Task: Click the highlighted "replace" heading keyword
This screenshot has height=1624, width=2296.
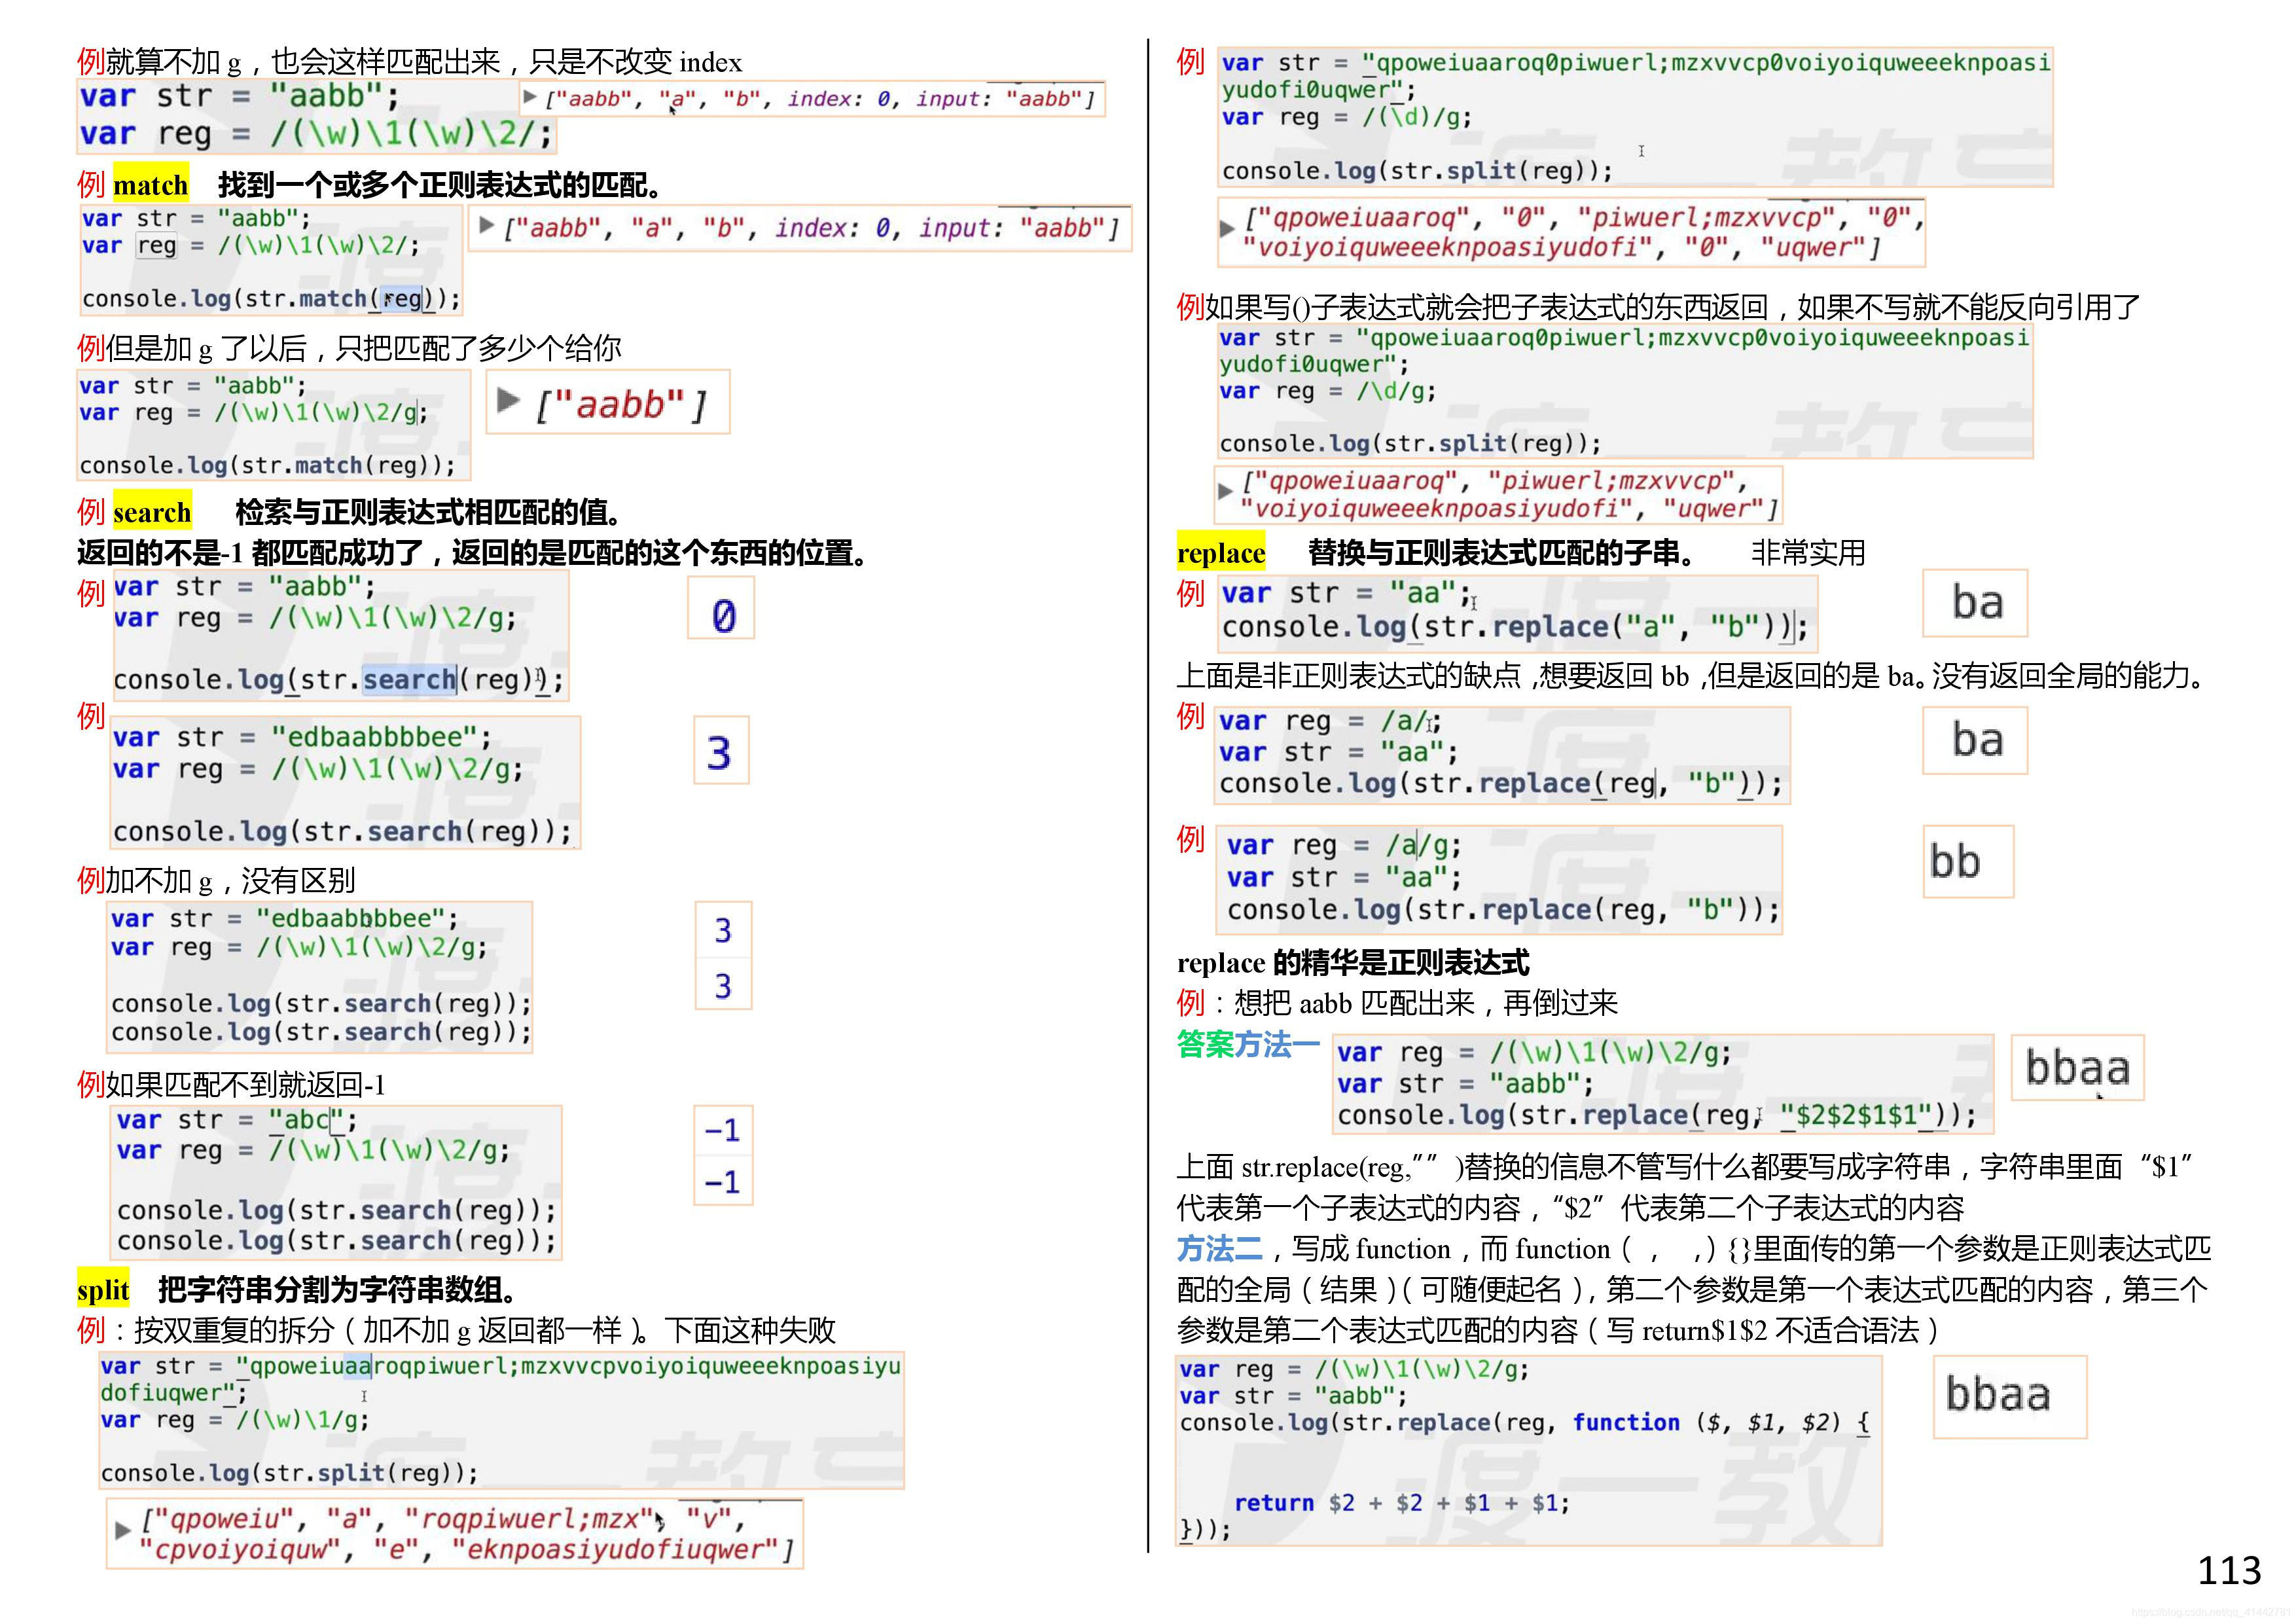Action: [1220, 552]
